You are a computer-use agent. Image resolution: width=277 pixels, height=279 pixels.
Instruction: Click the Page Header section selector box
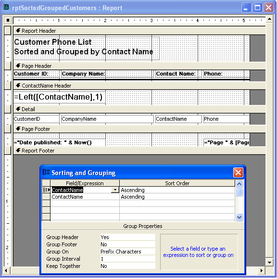pyautogui.click(x=8, y=66)
